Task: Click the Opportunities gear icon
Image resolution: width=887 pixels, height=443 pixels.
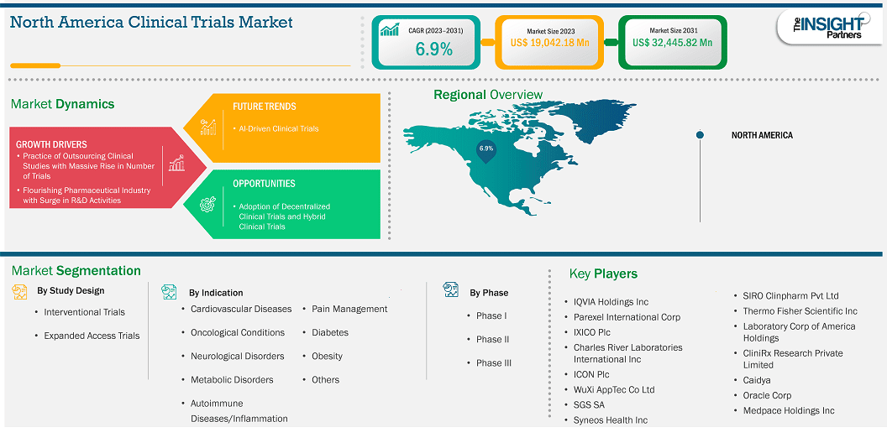Action: [208, 205]
